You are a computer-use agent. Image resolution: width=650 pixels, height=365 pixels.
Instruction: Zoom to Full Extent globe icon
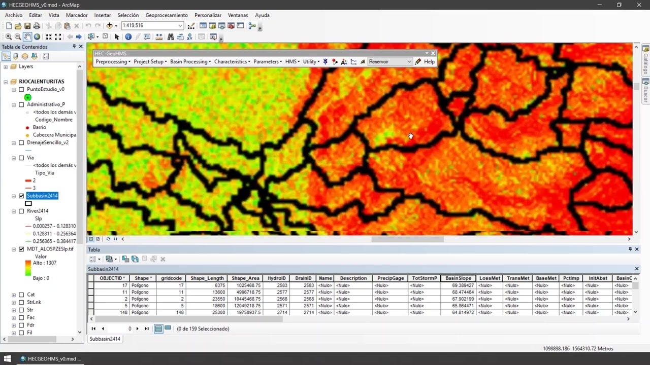pos(37,37)
